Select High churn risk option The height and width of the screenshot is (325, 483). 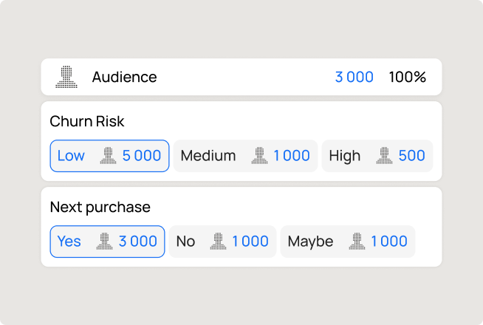pos(345,156)
